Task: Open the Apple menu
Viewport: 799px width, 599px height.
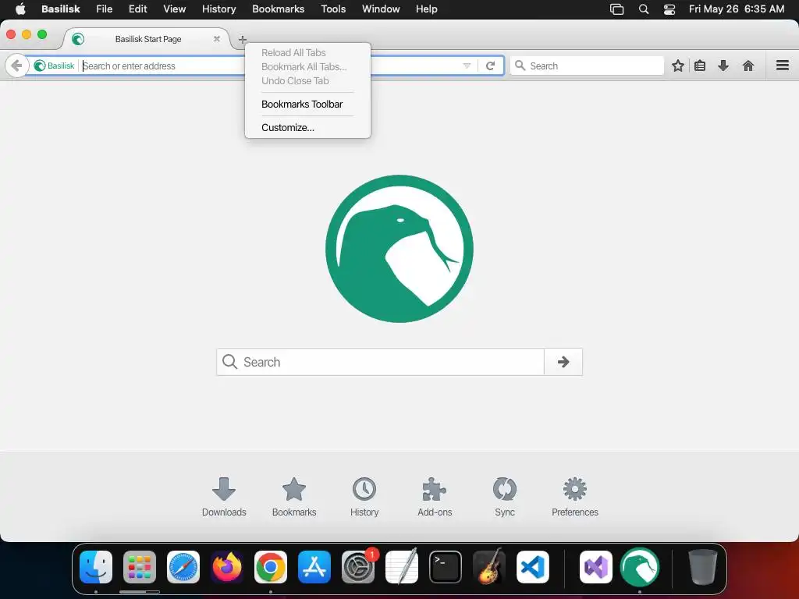Action: point(20,9)
